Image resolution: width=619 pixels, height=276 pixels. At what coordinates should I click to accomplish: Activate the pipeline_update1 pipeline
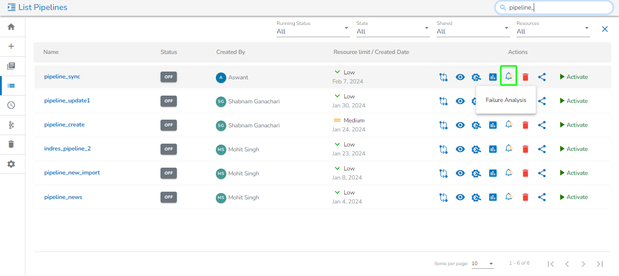click(573, 101)
